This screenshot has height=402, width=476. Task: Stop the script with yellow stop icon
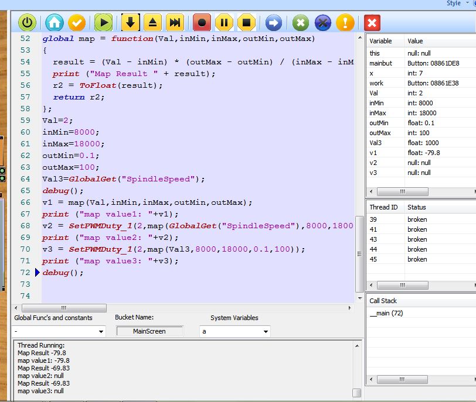(246, 23)
